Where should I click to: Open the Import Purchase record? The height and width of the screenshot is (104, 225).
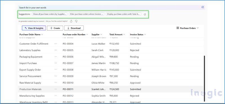tap(28, 63)
